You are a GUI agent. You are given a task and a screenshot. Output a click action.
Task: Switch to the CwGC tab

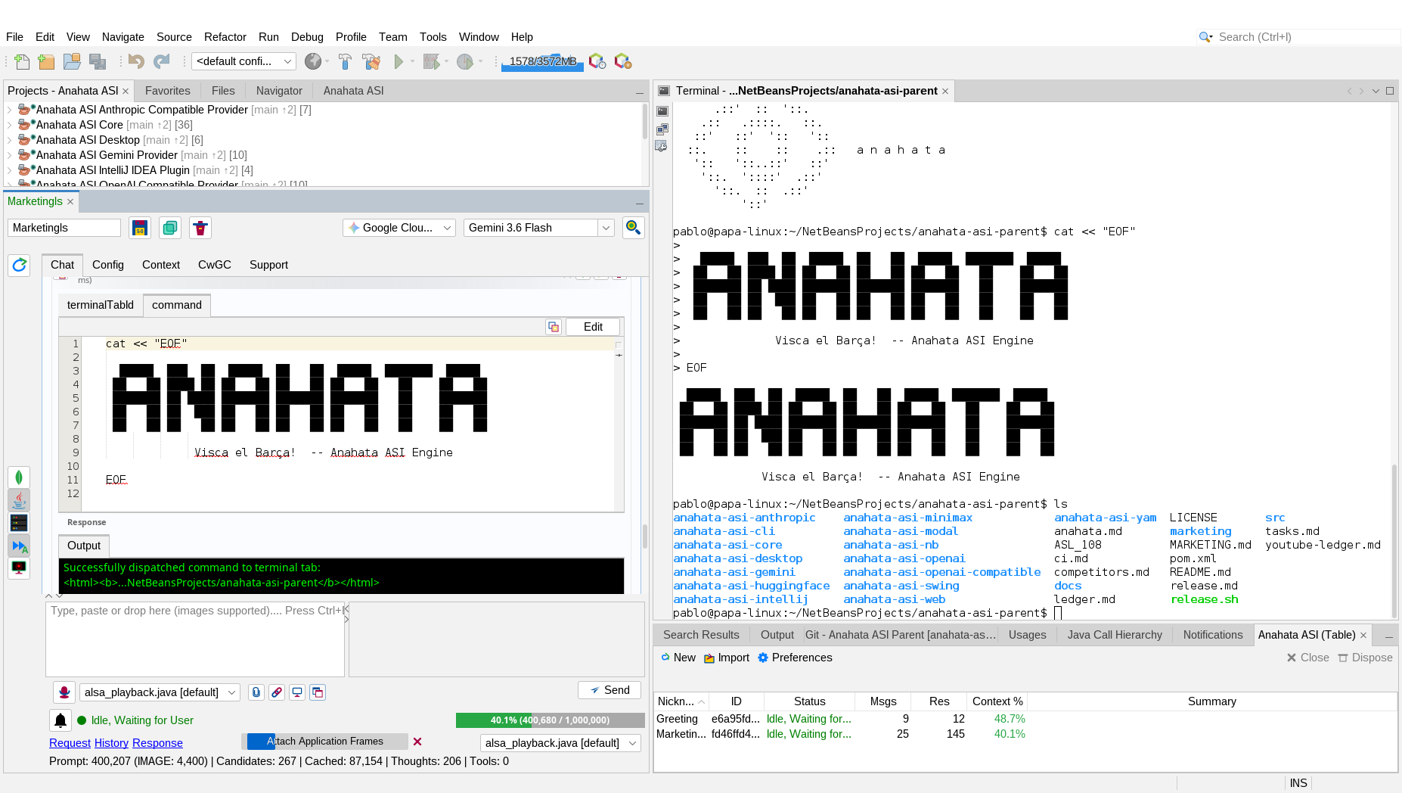[215, 265]
